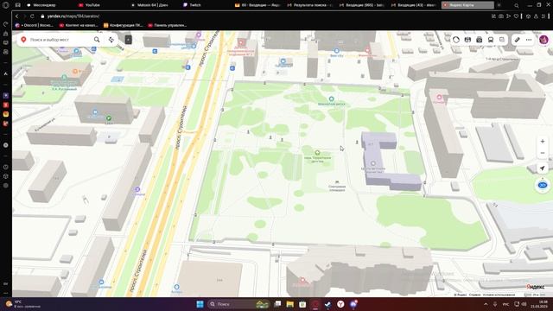Screen dimensions: 553x311
Task: Click the browser back arrow
Action: pos(16,16)
